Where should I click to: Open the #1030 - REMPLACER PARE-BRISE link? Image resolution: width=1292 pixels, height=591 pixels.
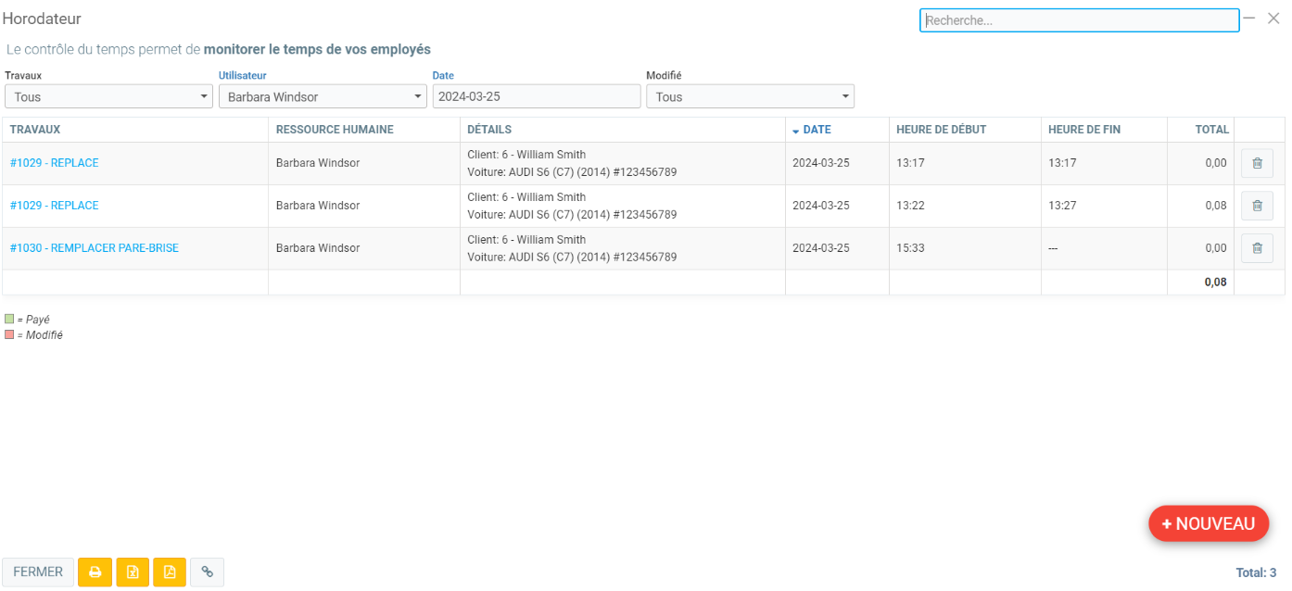point(95,248)
